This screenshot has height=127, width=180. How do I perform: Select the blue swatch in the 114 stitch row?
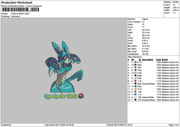click(136, 94)
